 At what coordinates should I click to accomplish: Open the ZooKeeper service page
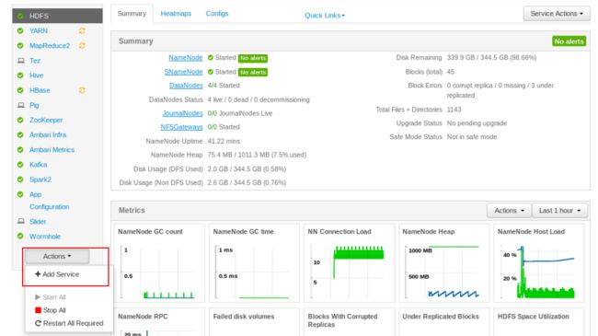click(x=46, y=120)
